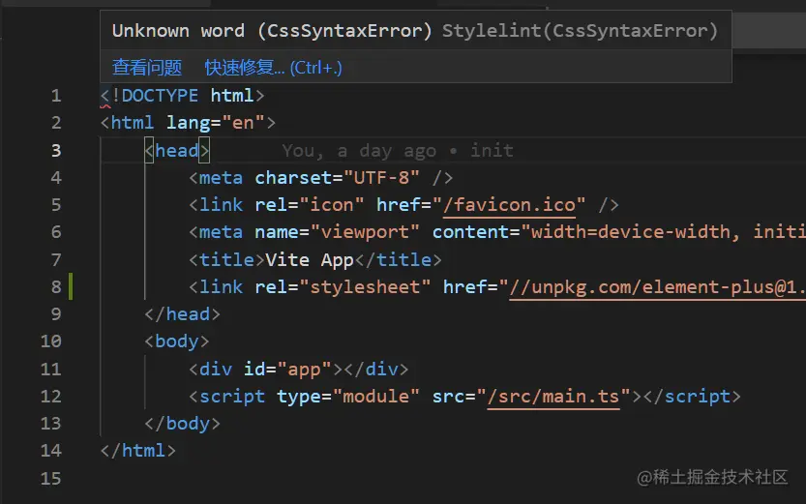This screenshot has width=806, height=504.
Task: Click the 'Vite App' title text
Action: coord(310,260)
